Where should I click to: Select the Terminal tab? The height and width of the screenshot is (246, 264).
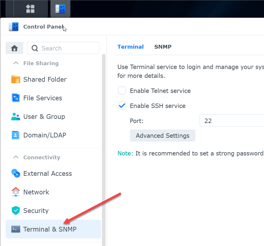131,47
